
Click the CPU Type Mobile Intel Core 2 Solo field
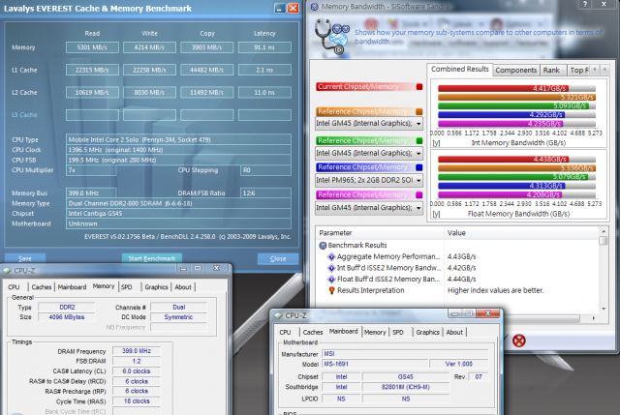(x=178, y=139)
